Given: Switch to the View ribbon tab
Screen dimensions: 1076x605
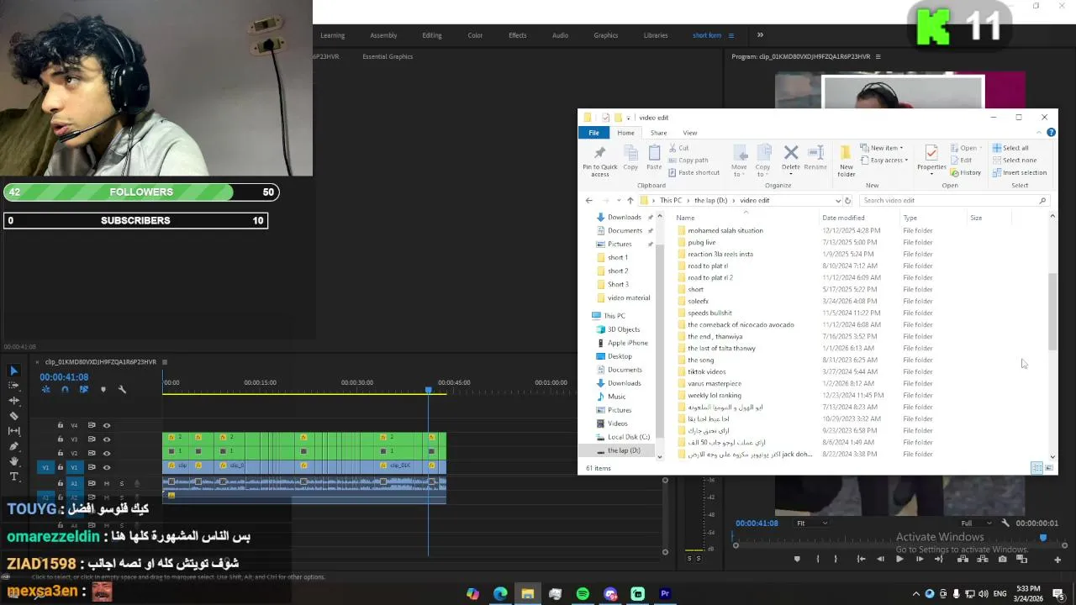Looking at the screenshot, I should (689, 133).
